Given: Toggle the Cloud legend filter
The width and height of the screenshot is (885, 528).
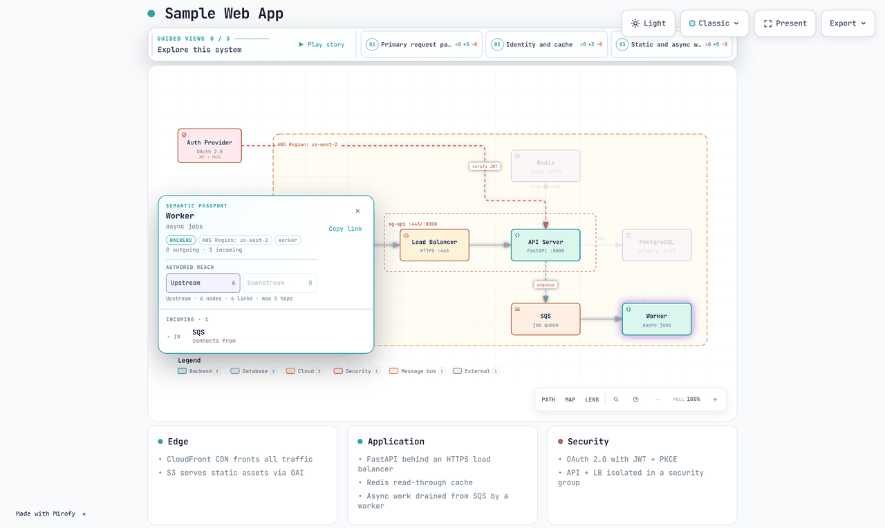Looking at the screenshot, I should point(304,371).
